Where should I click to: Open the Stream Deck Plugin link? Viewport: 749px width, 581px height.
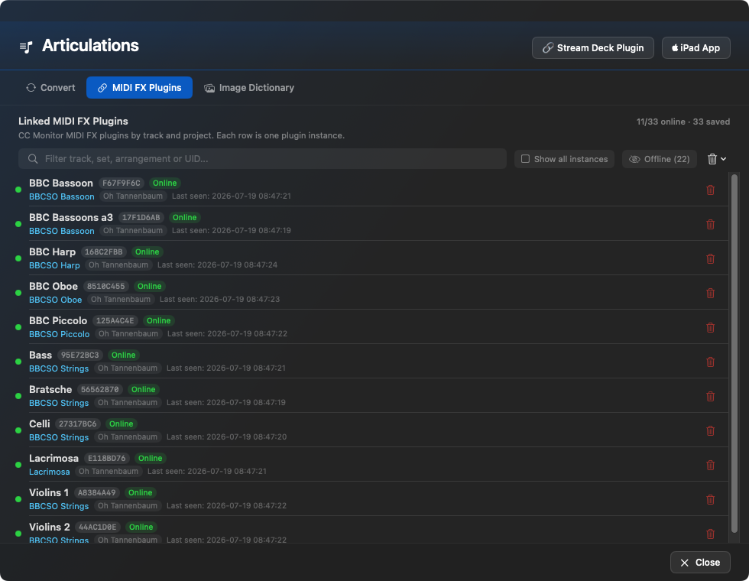(x=593, y=47)
